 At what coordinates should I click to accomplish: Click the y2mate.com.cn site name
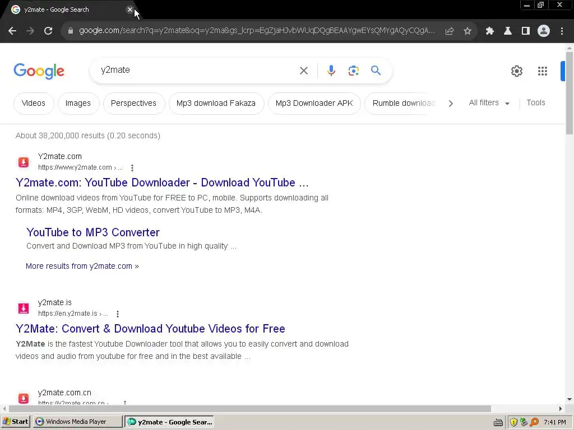64,392
